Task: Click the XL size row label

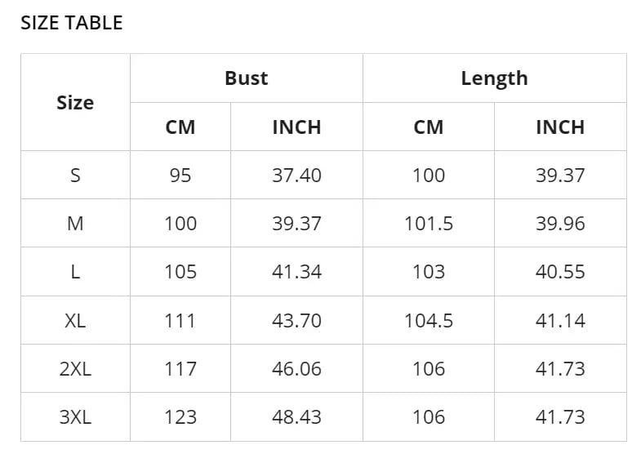Action: point(75,320)
